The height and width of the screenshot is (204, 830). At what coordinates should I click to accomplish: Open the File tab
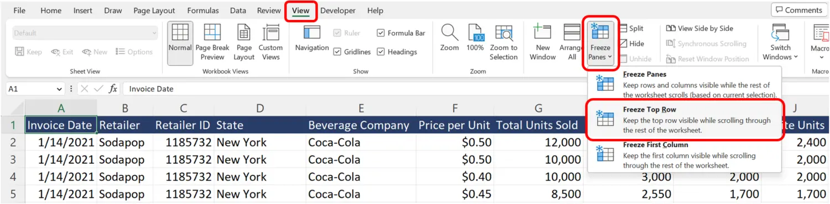pos(19,10)
